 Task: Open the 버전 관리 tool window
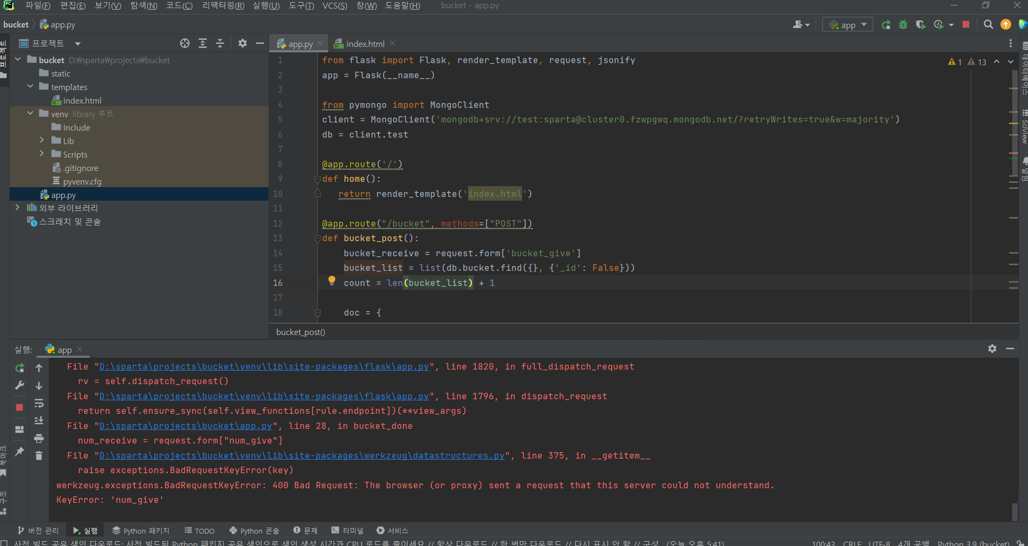(38, 531)
